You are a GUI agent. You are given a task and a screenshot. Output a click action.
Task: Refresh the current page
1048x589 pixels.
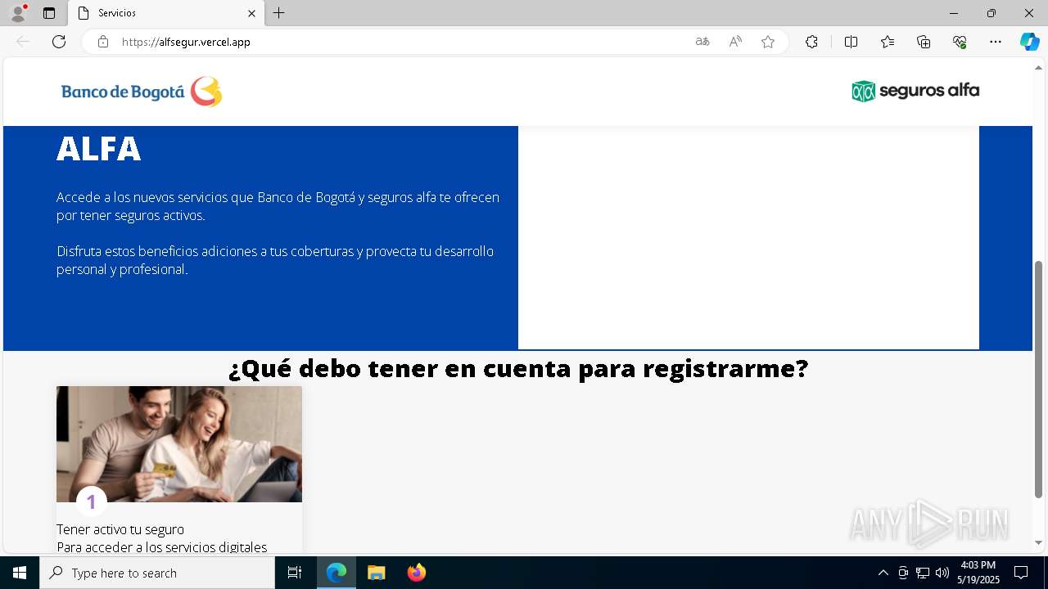point(59,42)
